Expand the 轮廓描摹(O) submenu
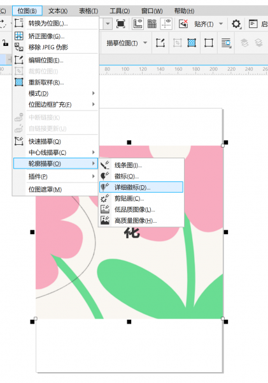 click(55, 163)
